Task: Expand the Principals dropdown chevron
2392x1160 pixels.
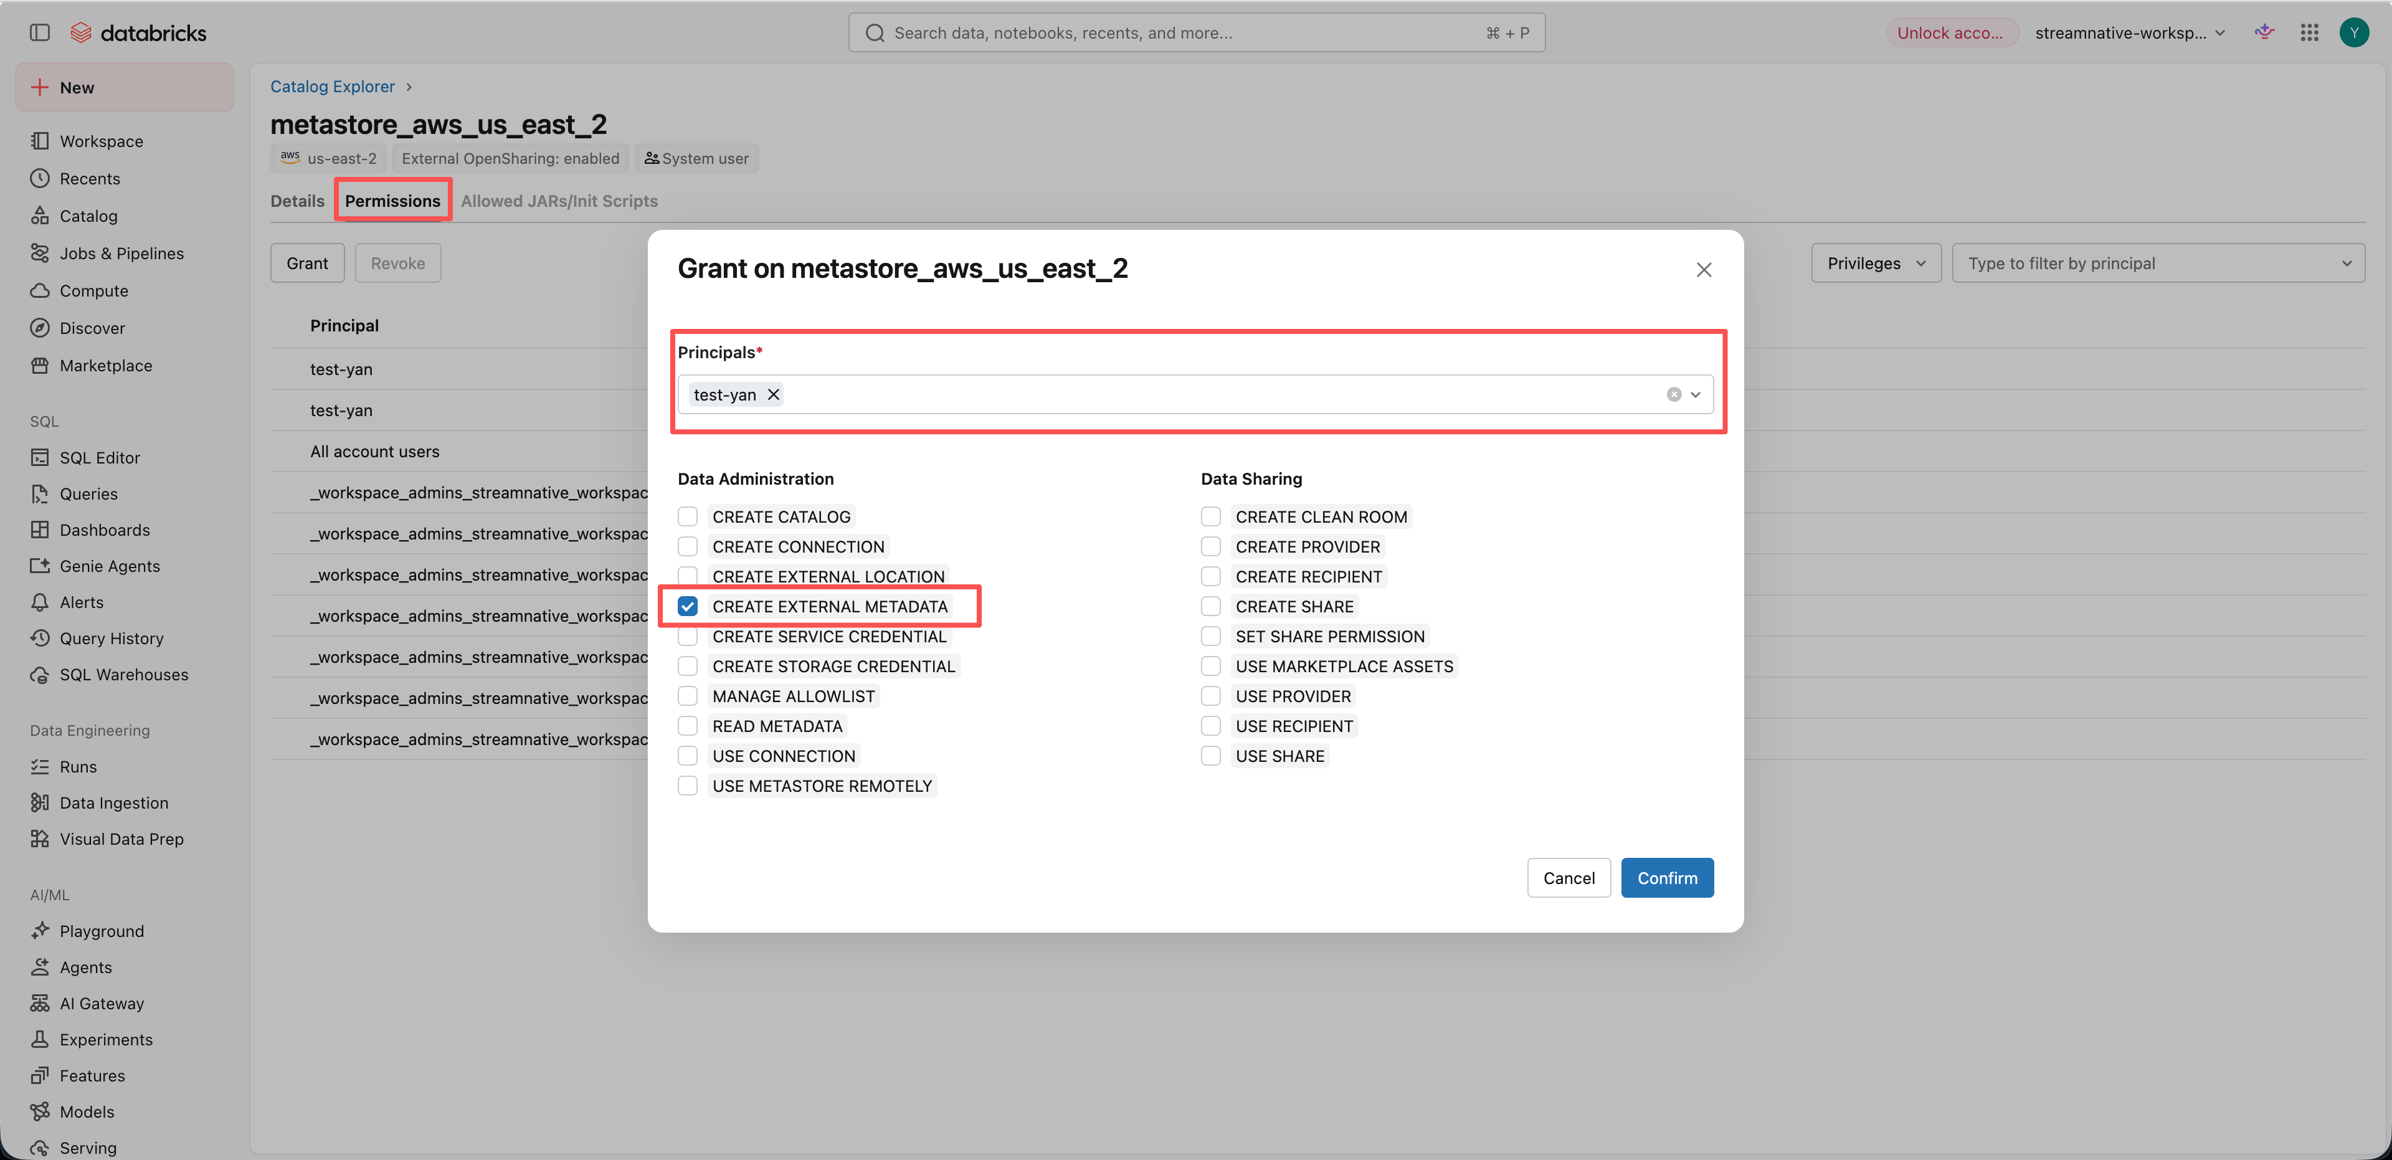Action: coord(1696,395)
